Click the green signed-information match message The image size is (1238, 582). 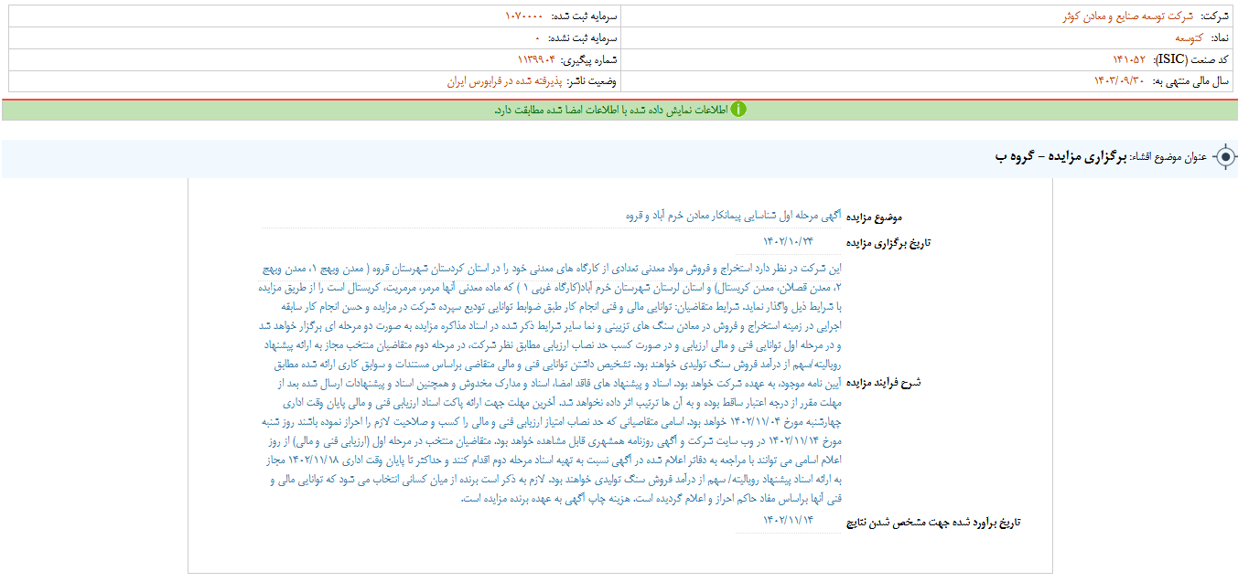pyautogui.click(x=609, y=110)
